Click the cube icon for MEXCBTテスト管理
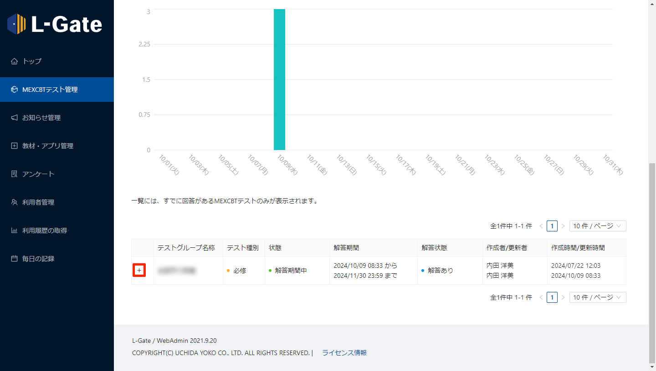The image size is (656, 371). [14, 90]
